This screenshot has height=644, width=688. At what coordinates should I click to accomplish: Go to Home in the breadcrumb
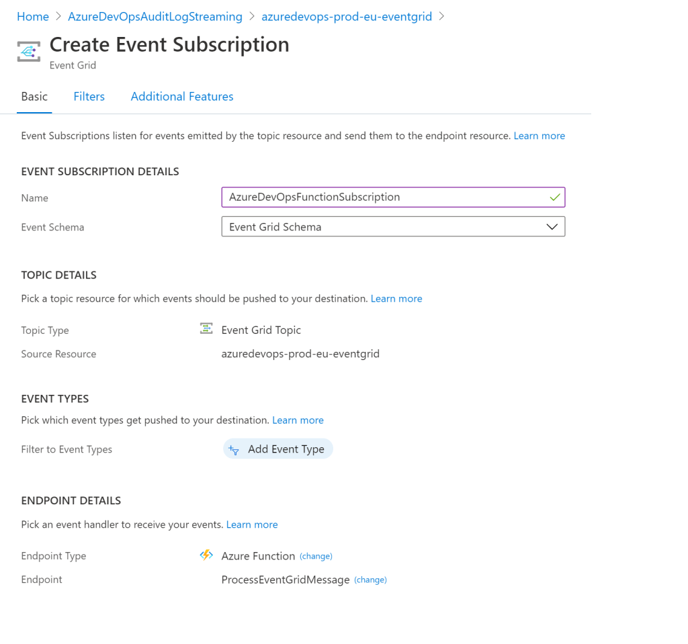pyautogui.click(x=33, y=17)
